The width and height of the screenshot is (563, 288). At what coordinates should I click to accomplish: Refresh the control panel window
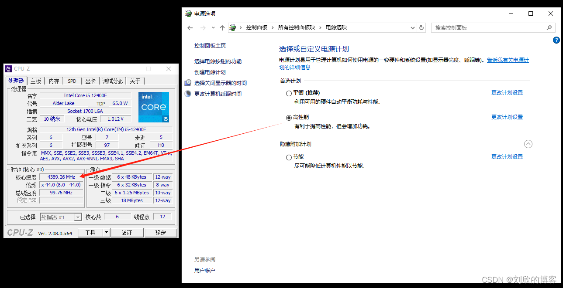[421, 27]
